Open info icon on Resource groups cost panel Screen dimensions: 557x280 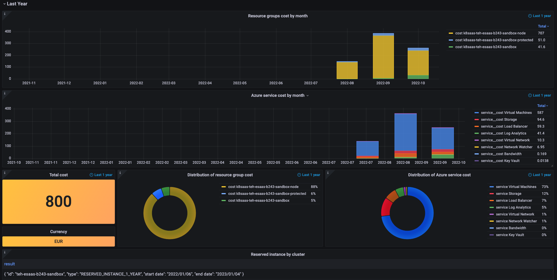(4, 14)
